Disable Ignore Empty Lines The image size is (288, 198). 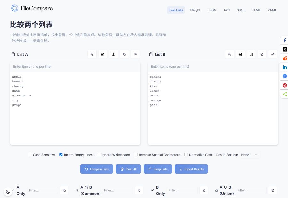[x=61, y=155]
